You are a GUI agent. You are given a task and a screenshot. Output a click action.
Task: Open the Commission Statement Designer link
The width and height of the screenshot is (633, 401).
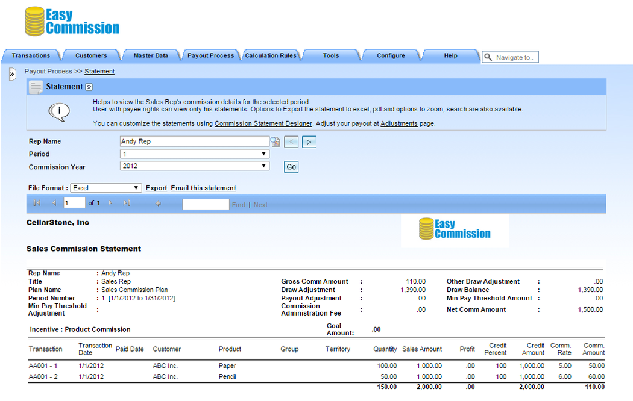pyautogui.click(x=263, y=123)
